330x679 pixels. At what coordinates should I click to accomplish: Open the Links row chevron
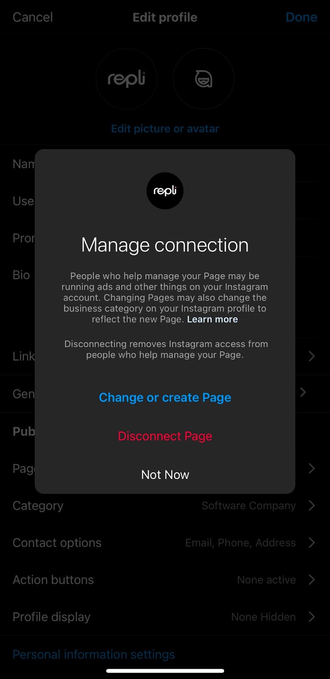click(x=312, y=356)
